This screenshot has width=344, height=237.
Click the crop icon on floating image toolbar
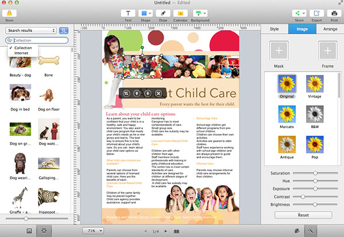(126, 93)
